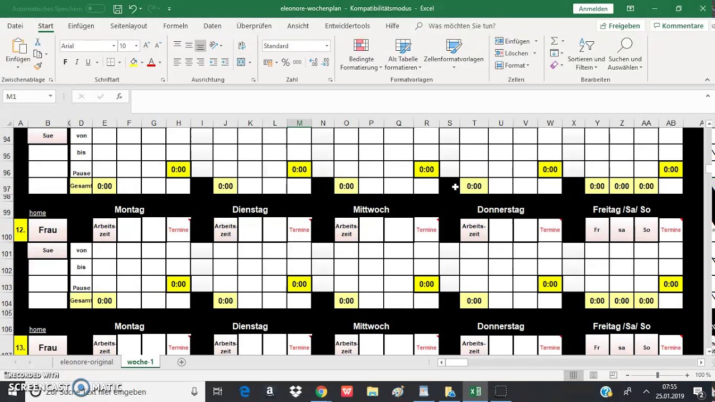Screen dimensions: 715x402
Task: Click the M1 name box field
Action: (25, 97)
